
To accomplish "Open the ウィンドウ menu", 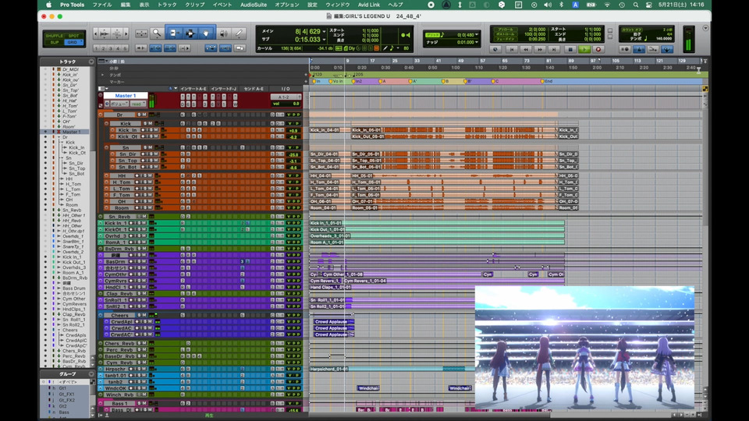I will tap(338, 5).
